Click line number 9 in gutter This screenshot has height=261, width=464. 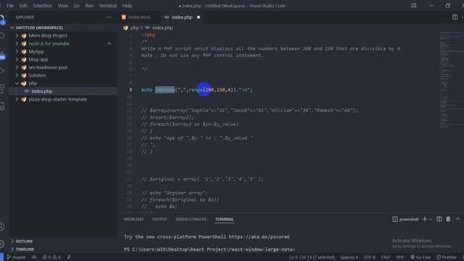point(130,90)
